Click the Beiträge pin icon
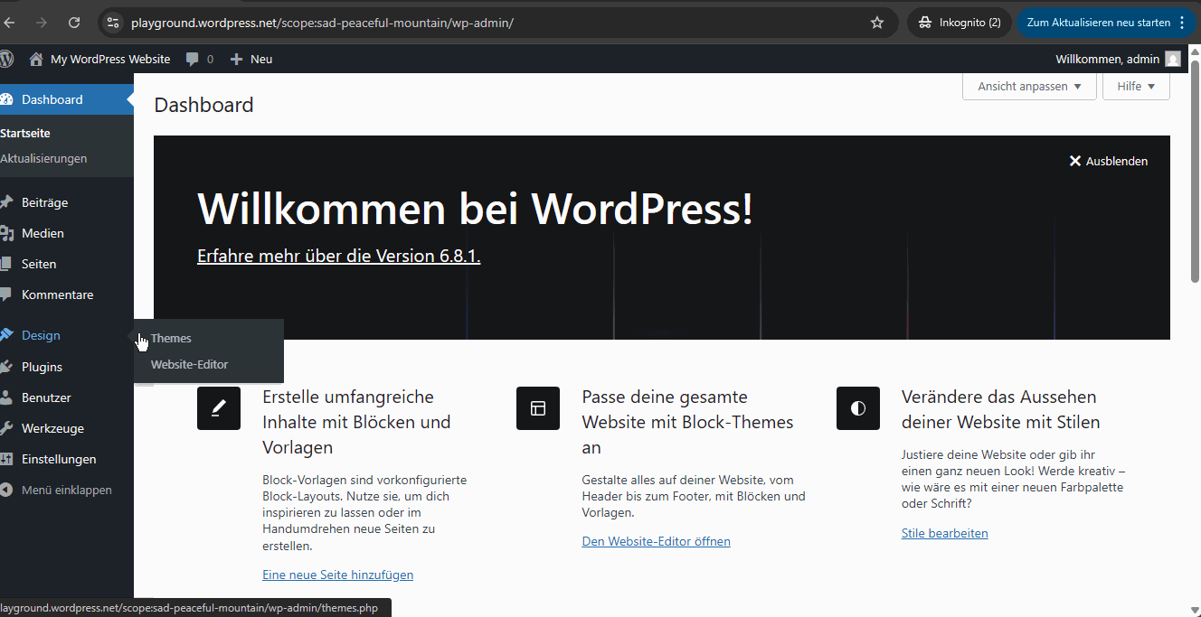This screenshot has width=1201, height=617. (x=6, y=202)
